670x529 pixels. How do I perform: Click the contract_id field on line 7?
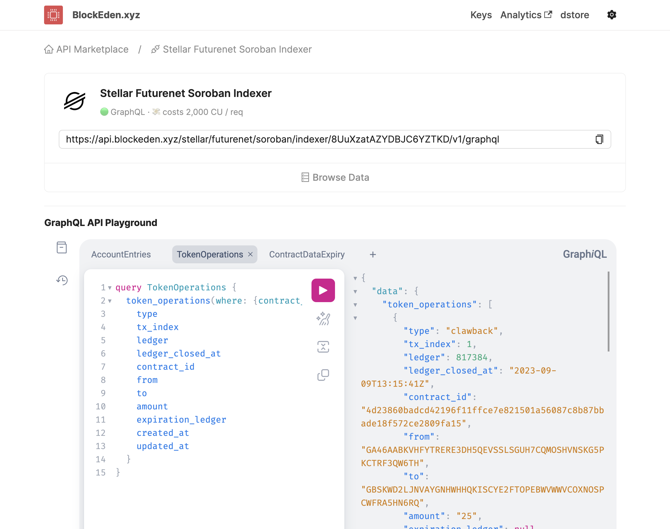coord(166,367)
